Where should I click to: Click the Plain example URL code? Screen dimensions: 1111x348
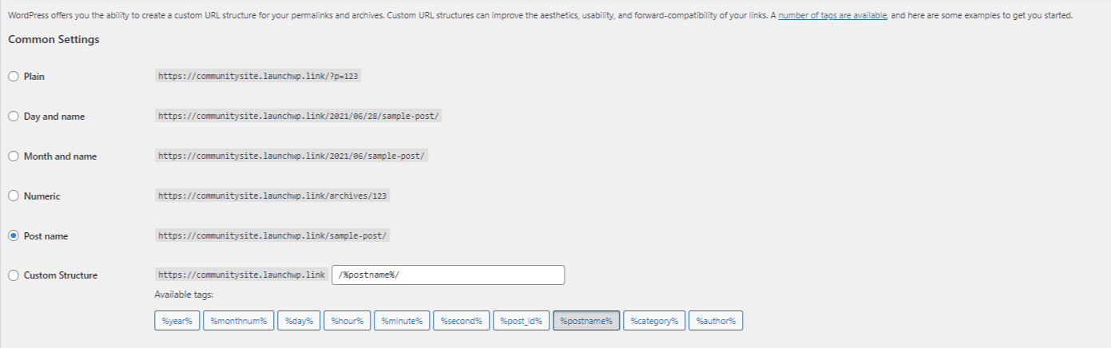pos(260,77)
